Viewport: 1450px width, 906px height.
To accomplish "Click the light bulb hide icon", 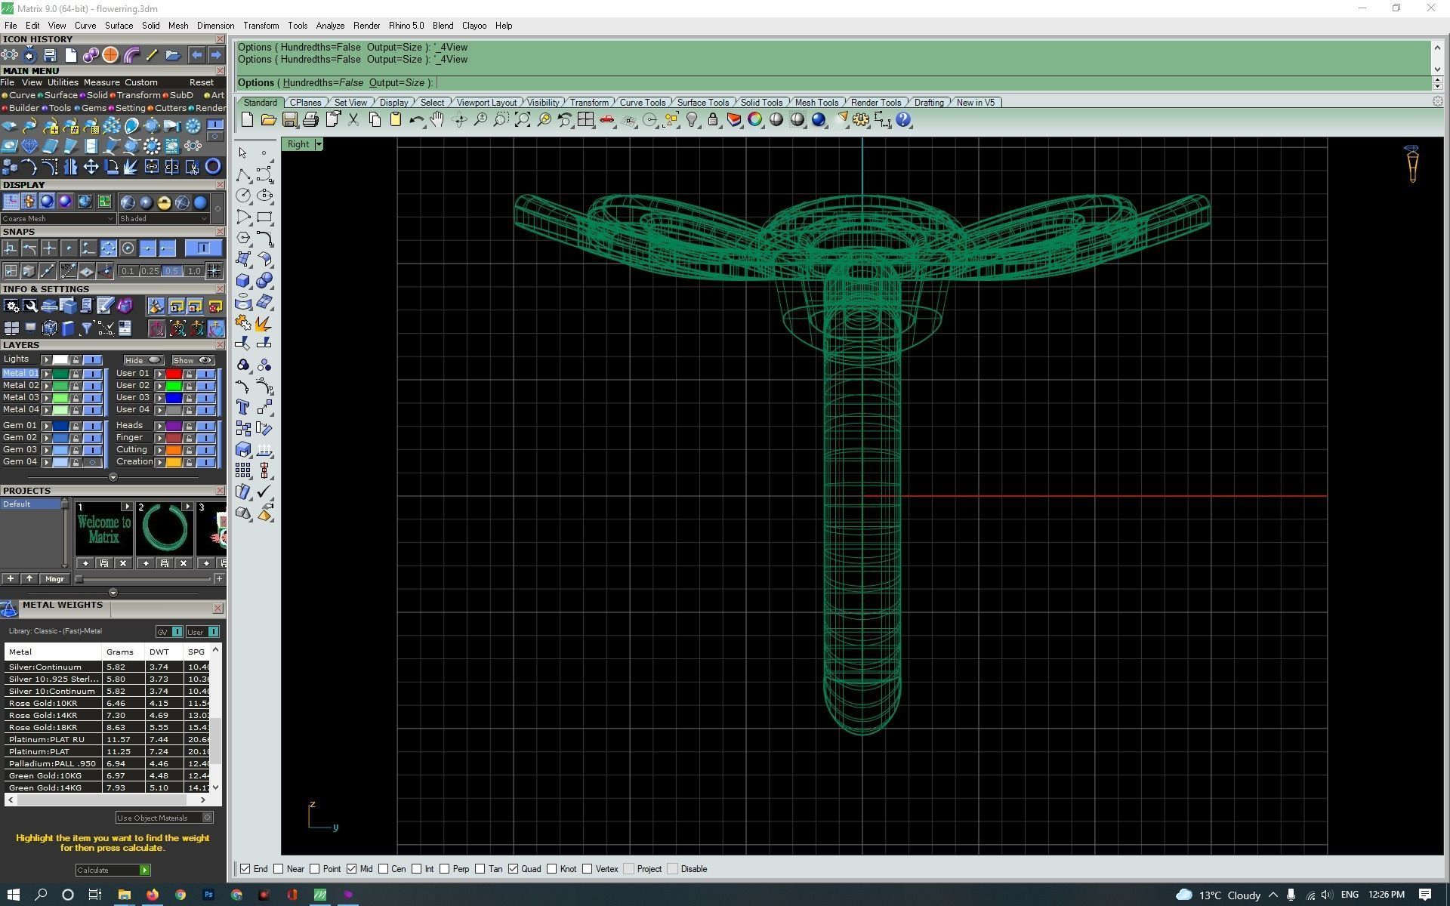I will 691,119.
